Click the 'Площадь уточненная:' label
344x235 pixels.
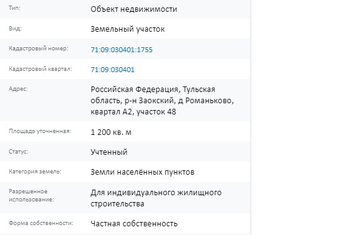[40, 131]
